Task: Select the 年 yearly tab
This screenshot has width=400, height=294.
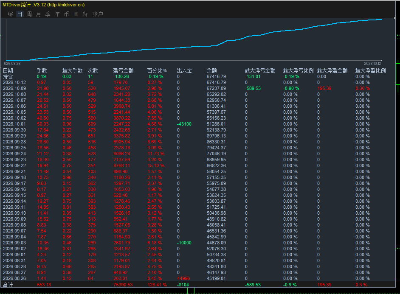Action: [x=57, y=14]
